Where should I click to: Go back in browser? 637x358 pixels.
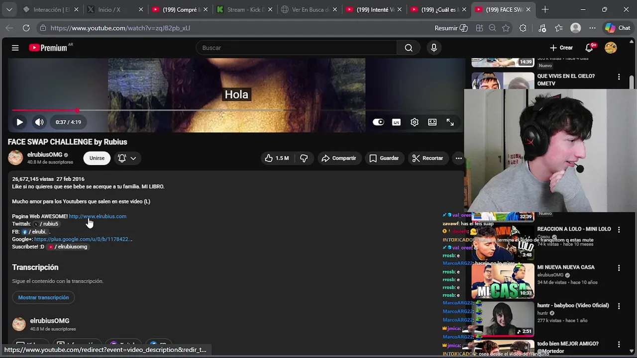pos(9,28)
